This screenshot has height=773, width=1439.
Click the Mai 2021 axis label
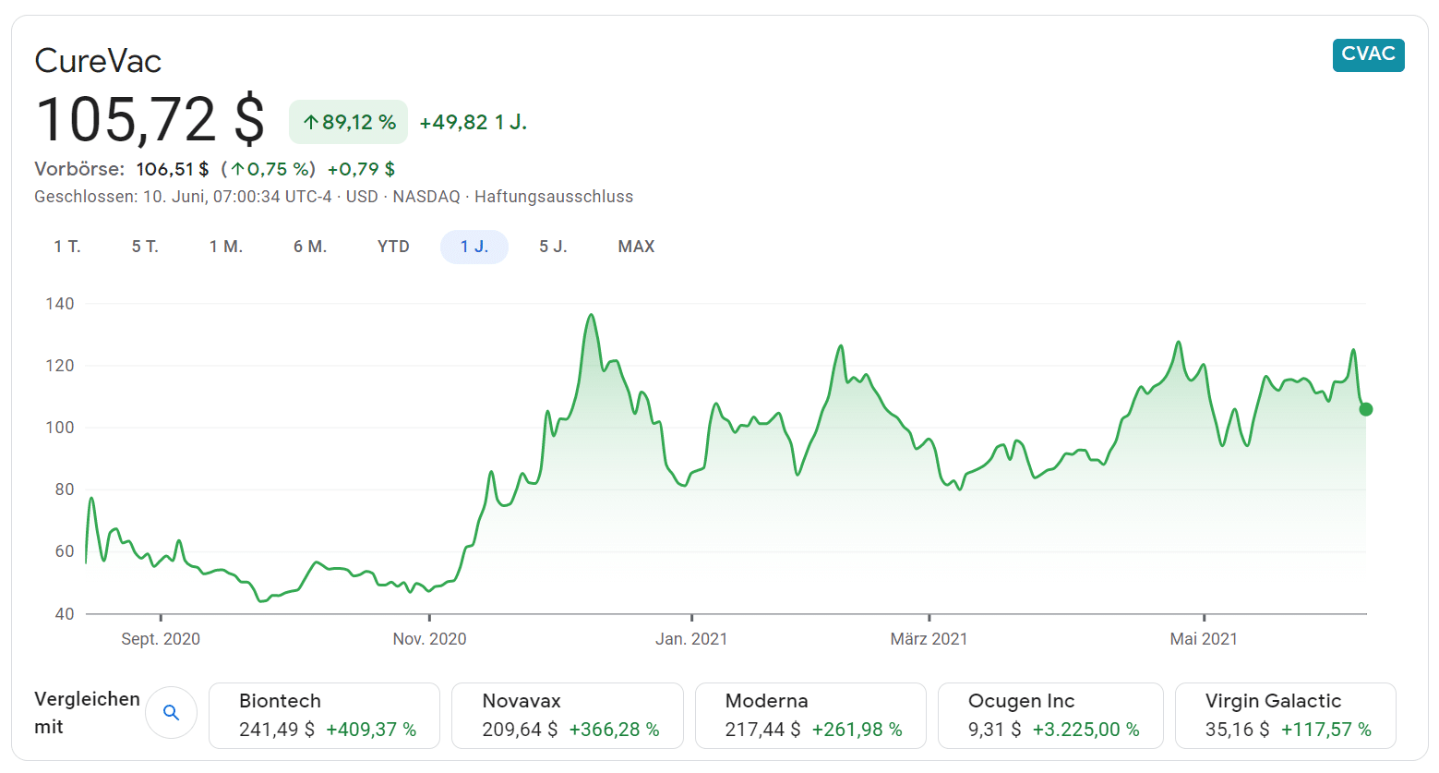click(1204, 639)
